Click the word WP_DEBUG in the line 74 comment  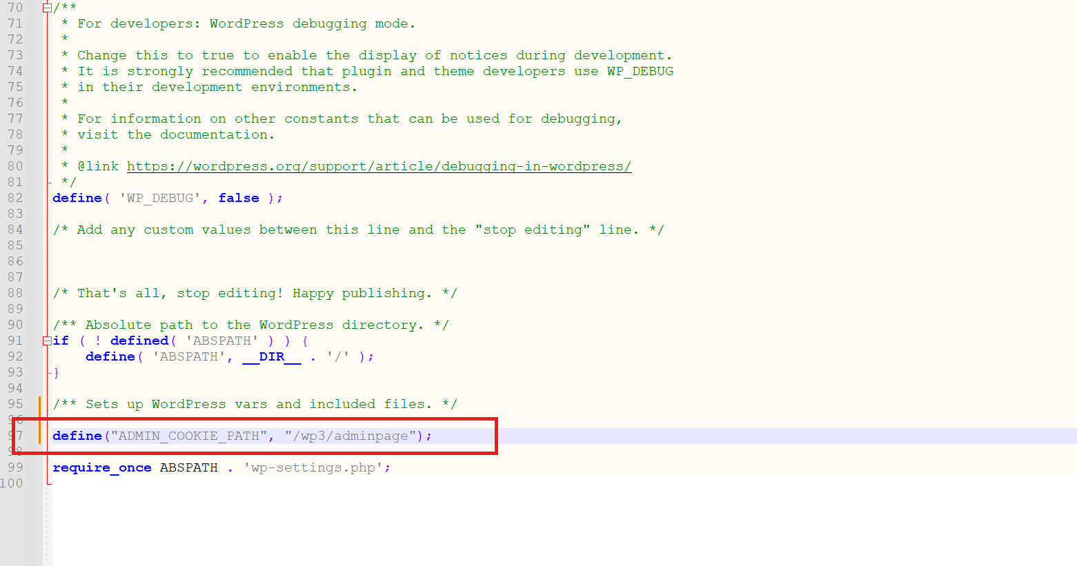click(640, 71)
